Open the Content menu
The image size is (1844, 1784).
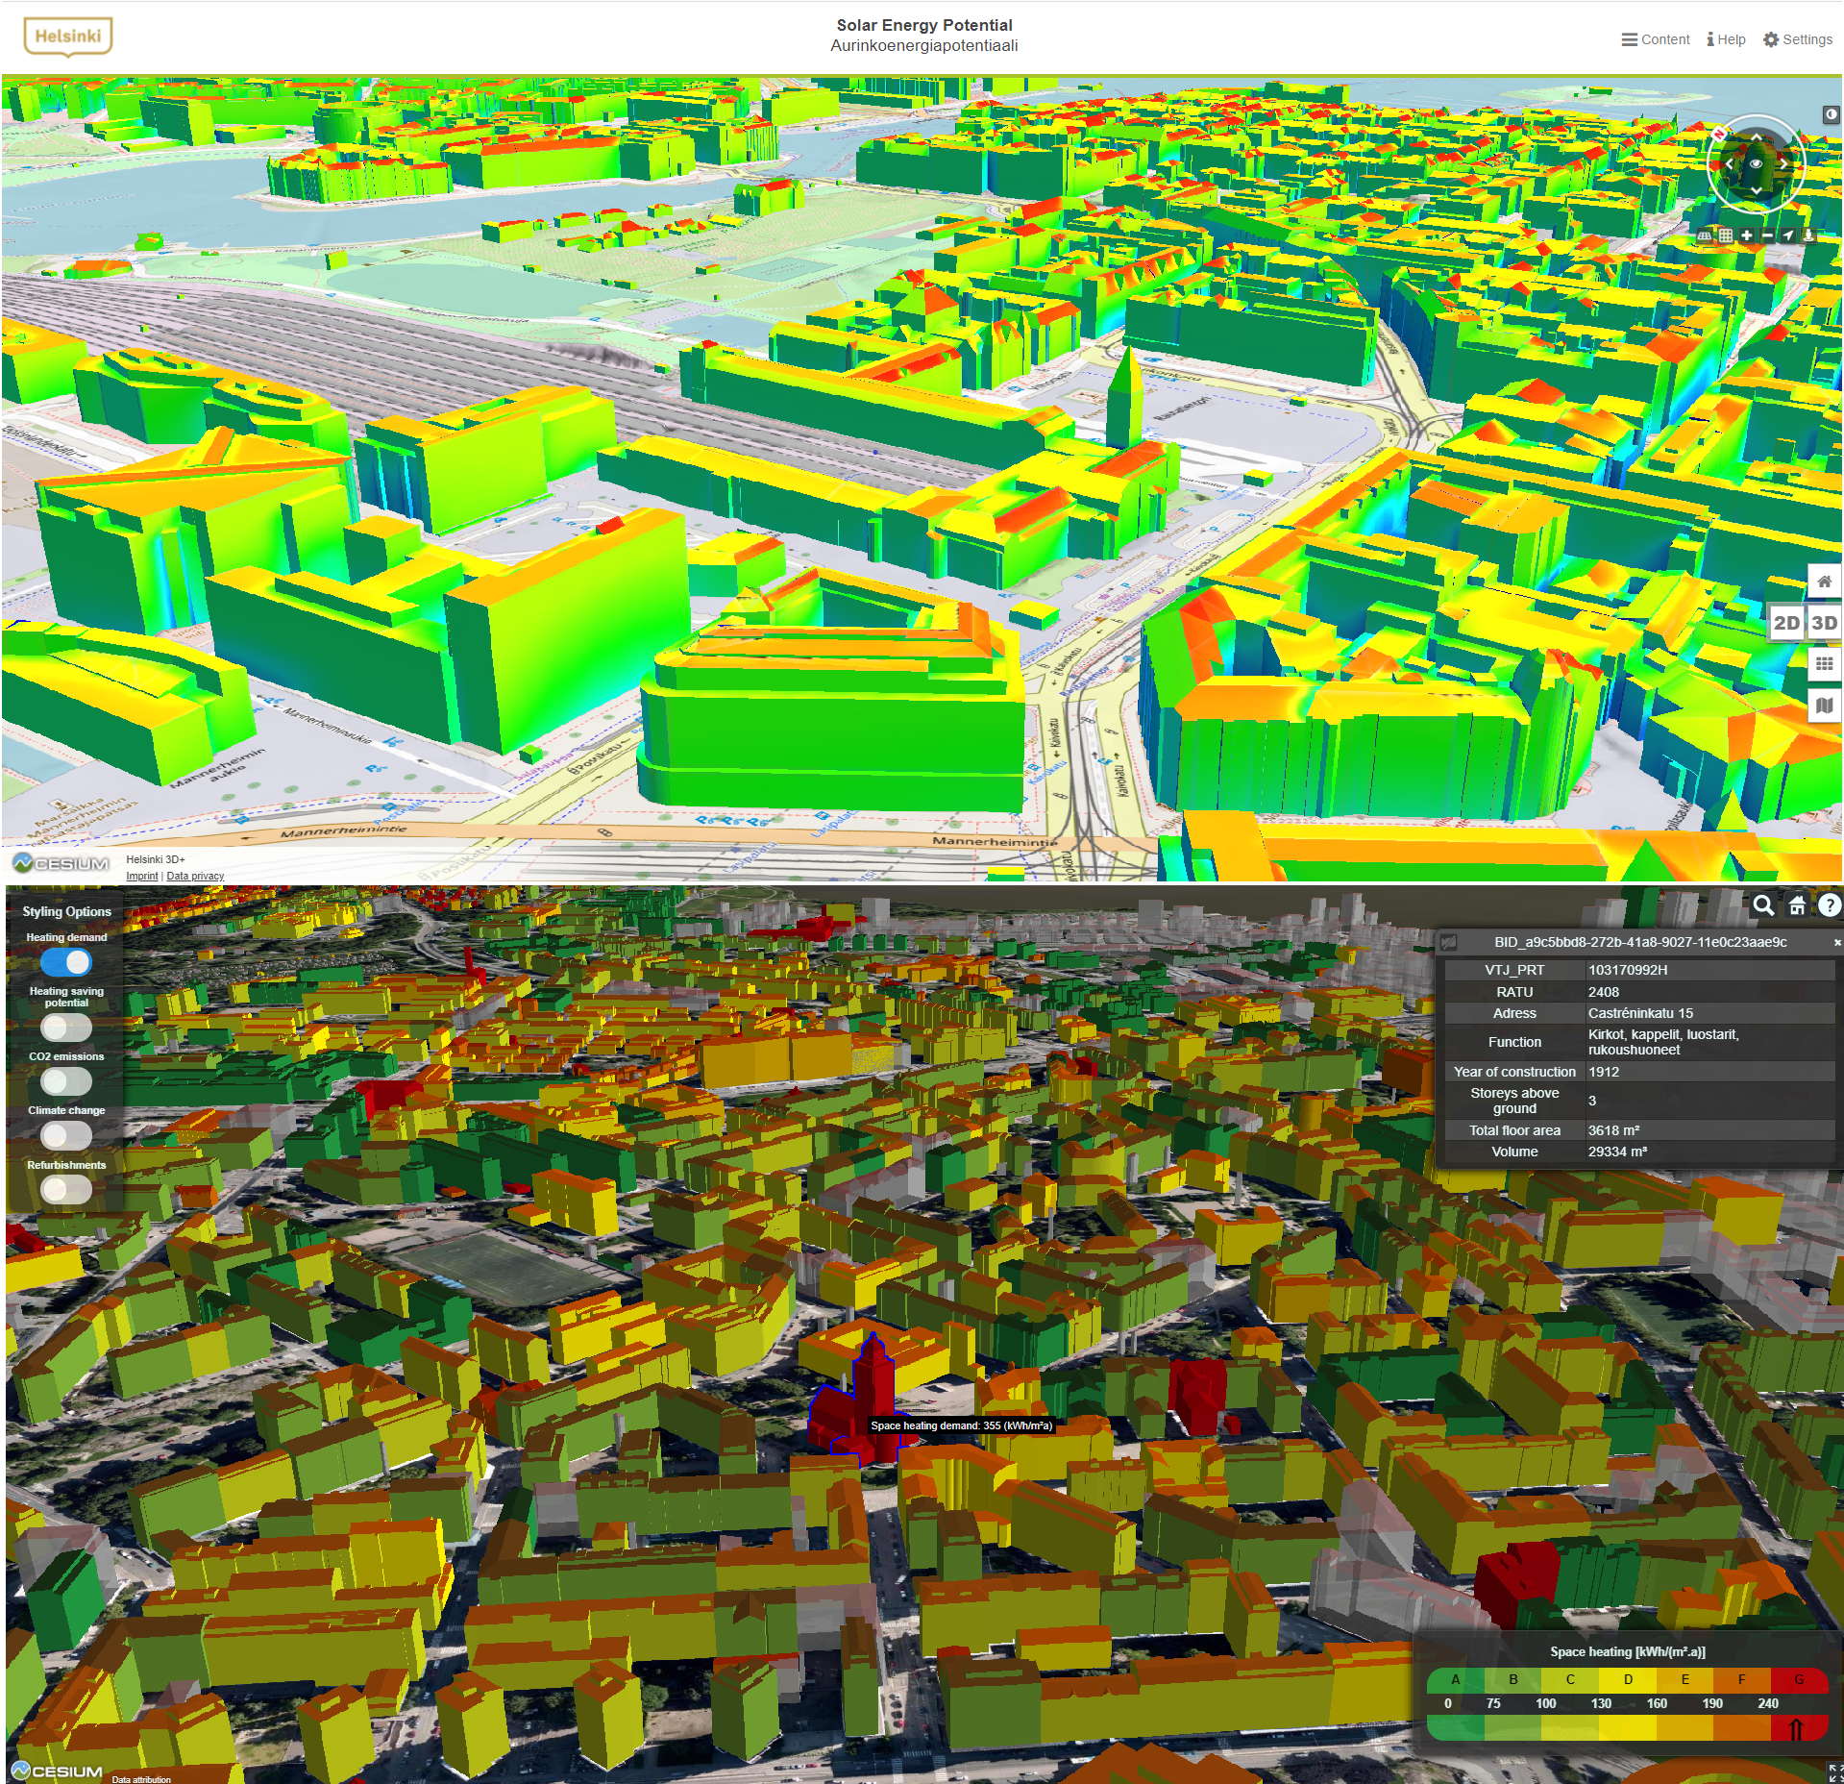1655,39
